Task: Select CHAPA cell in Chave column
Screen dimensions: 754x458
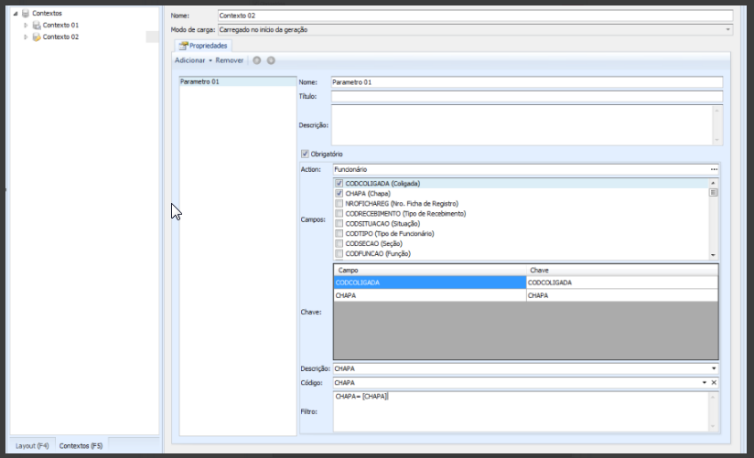Action: click(x=622, y=296)
